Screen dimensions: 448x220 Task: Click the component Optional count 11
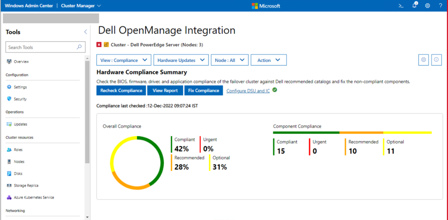coord(391,151)
